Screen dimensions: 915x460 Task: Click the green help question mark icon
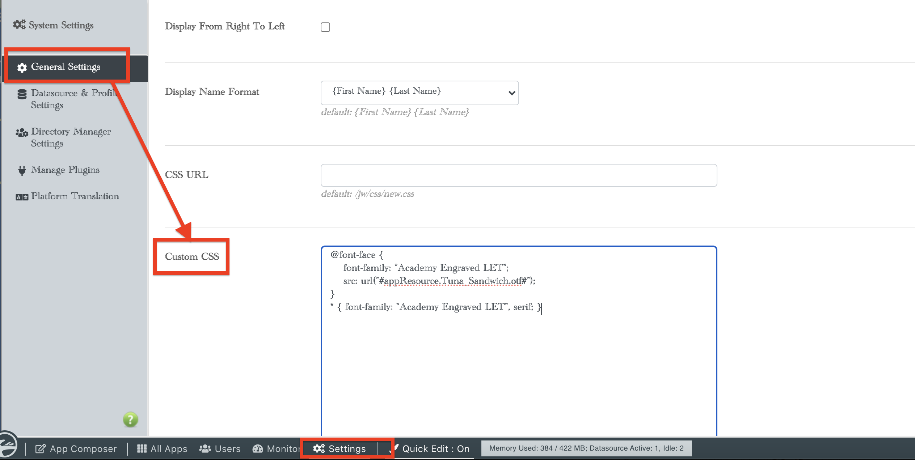(x=130, y=419)
